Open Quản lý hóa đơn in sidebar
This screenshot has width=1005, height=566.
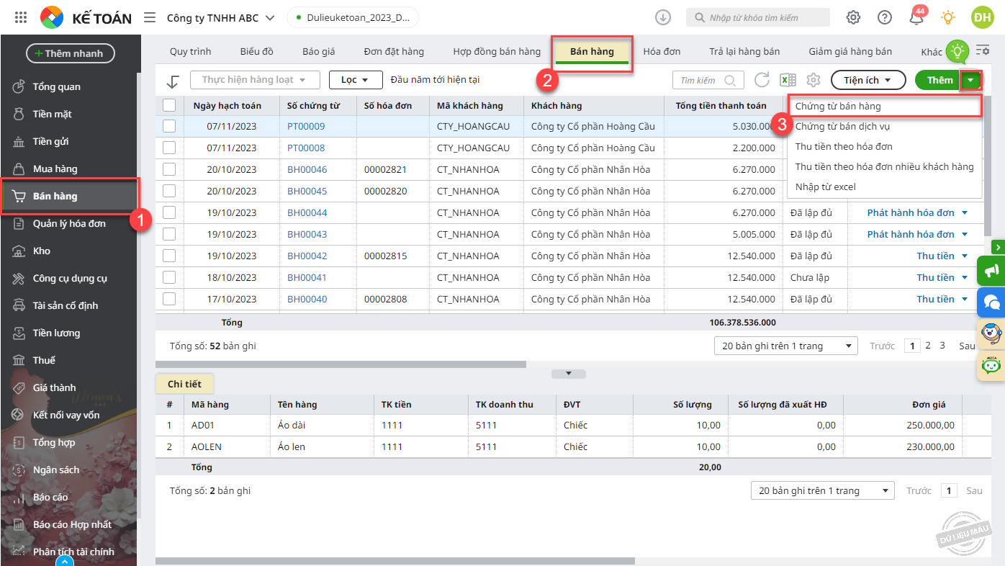pyautogui.click(x=69, y=223)
